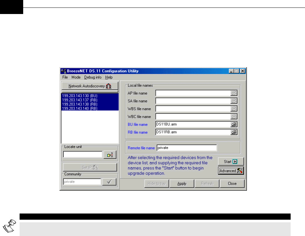Browse for the SA file name
The width and height of the screenshot is (305, 236).
pyautogui.click(x=234, y=101)
